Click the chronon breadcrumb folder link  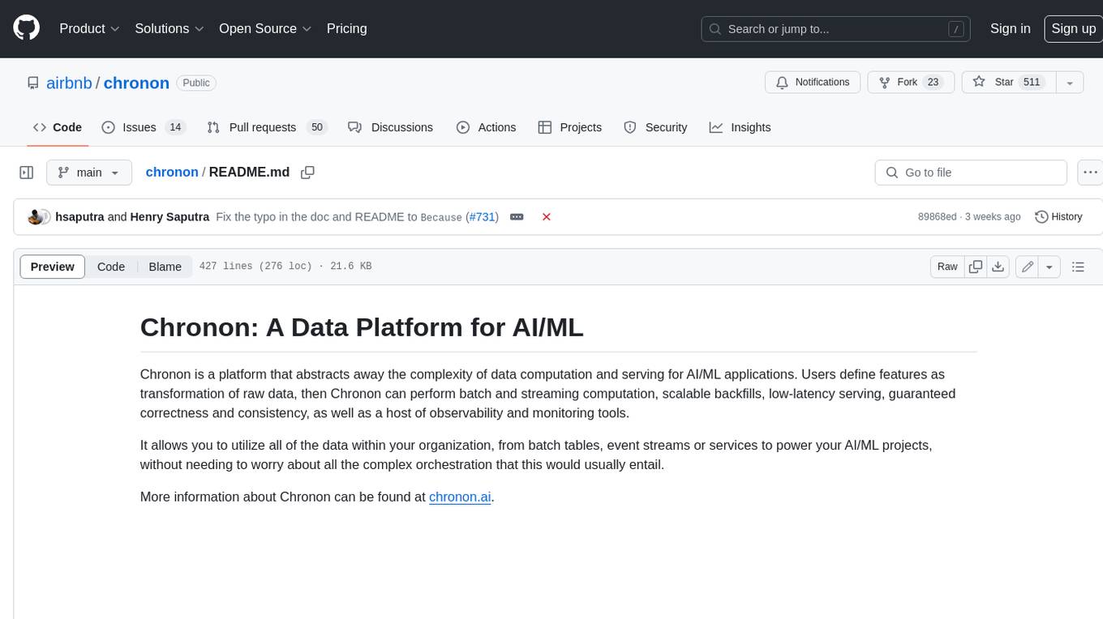coord(172,172)
